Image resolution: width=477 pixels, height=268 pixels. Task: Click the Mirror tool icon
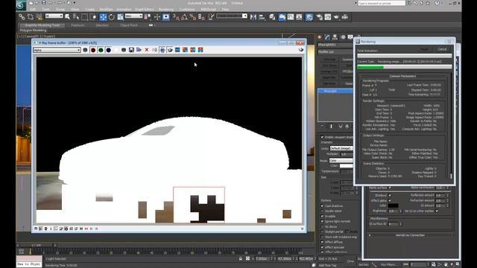coord(253,17)
